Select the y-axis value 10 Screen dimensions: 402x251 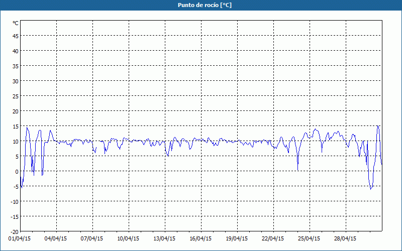[x=16, y=142]
